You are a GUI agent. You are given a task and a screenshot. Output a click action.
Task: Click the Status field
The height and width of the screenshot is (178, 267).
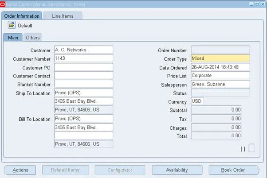220,93
